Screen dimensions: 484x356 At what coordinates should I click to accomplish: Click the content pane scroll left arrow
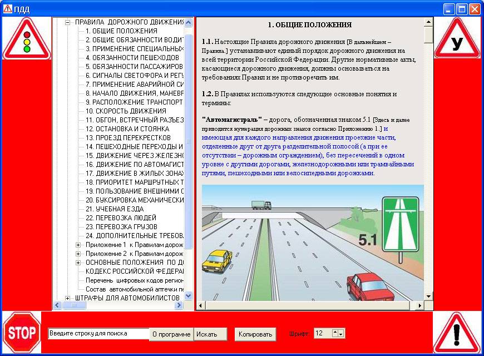(201, 306)
